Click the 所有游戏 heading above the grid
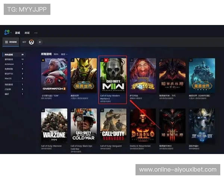 (x=46, y=54)
